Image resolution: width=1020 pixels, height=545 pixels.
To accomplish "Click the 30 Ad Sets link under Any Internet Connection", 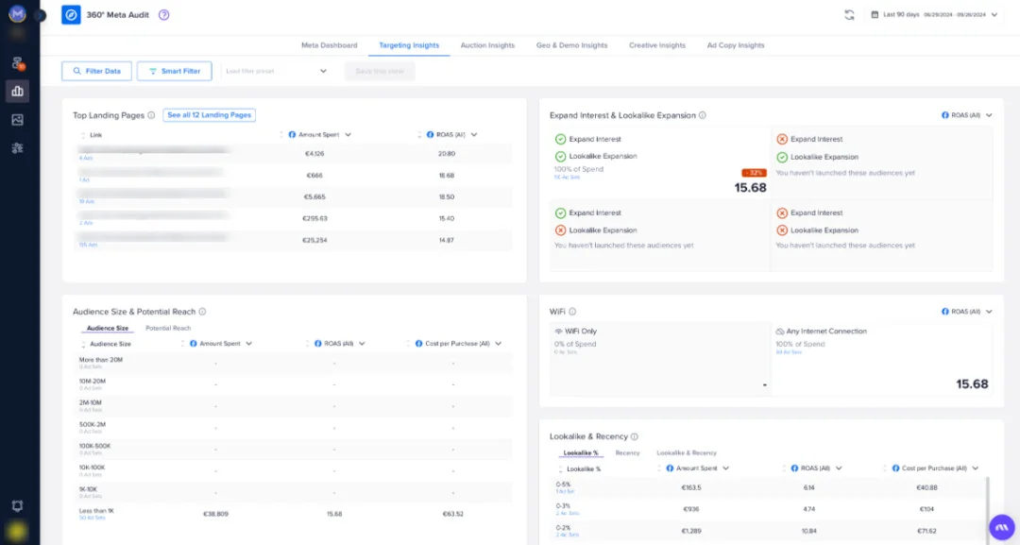I will click(x=789, y=352).
